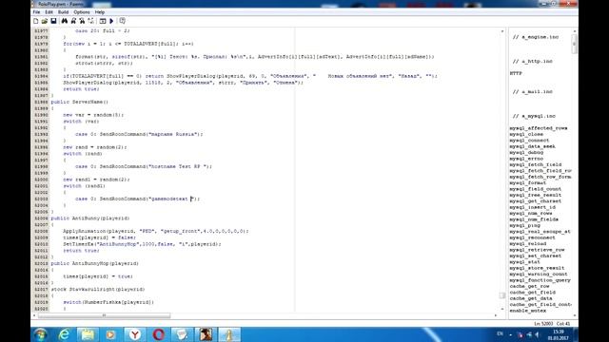
Task: Click the Find Next binoculars icon
Action: coord(73,21)
